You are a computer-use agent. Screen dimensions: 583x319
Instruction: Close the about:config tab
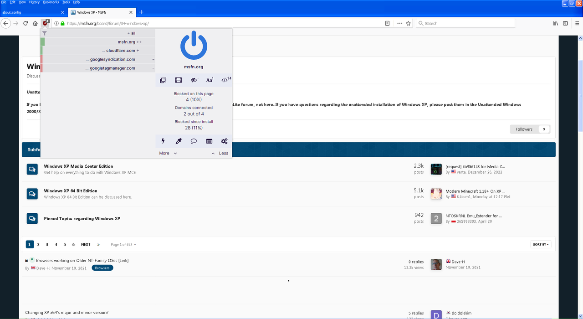pyautogui.click(x=62, y=12)
